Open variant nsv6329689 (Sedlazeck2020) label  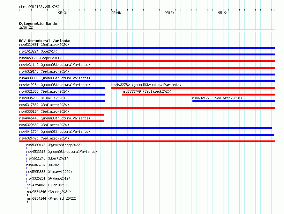coord(44,125)
